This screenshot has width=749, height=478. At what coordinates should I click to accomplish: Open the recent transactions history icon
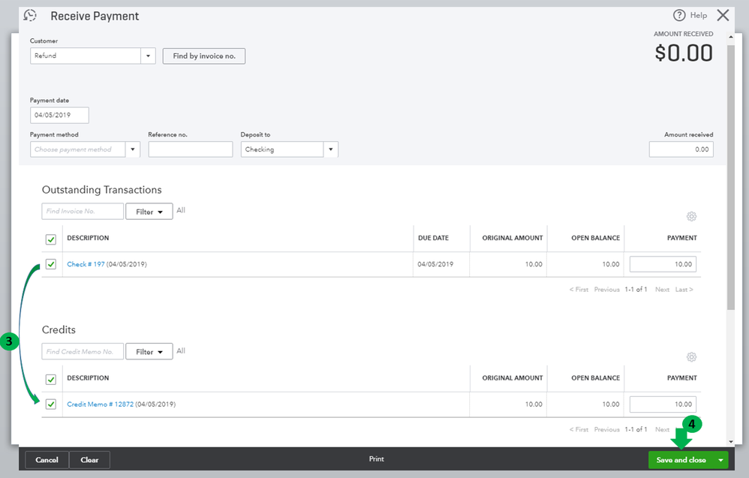[x=31, y=16]
